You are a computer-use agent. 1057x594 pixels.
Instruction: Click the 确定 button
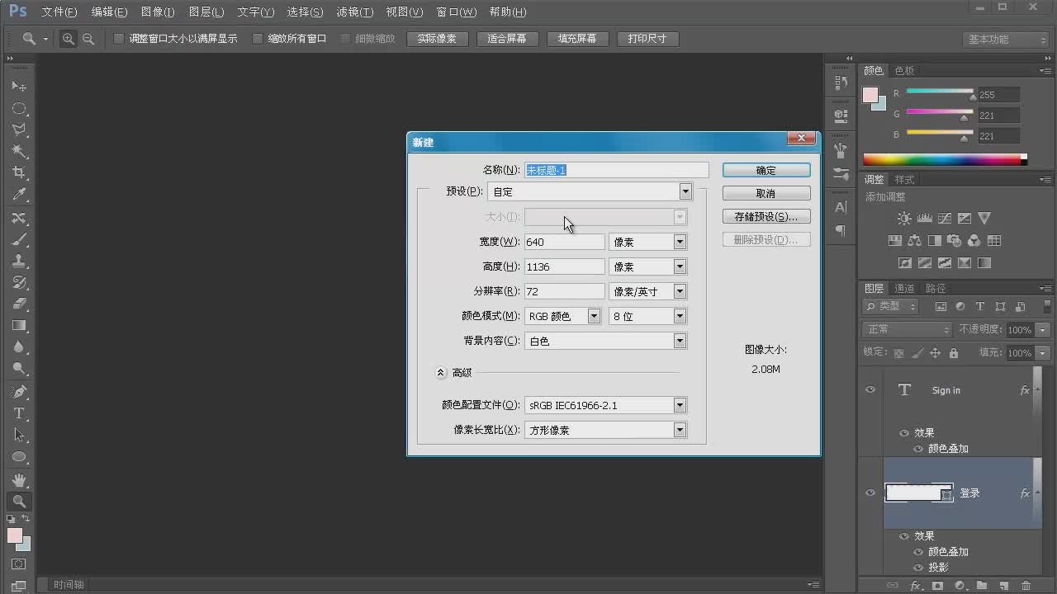[766, 170]
